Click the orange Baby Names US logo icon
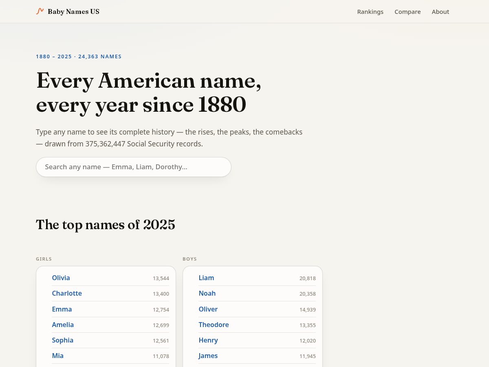 pos(40,11)
